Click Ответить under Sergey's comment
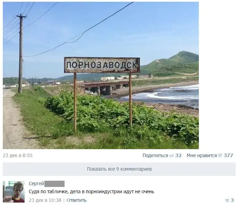The width and height of the screenshot is (237, 205). click(x=76, y=200)
